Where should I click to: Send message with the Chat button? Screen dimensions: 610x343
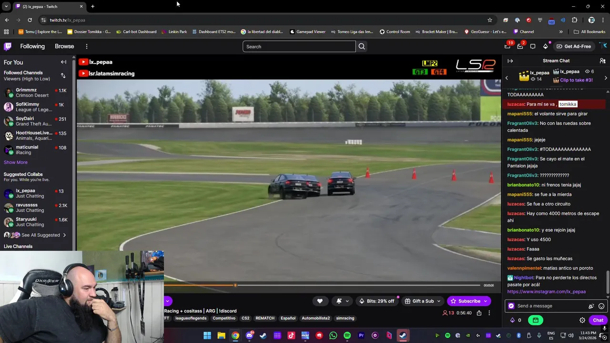(x=598, y=320)
